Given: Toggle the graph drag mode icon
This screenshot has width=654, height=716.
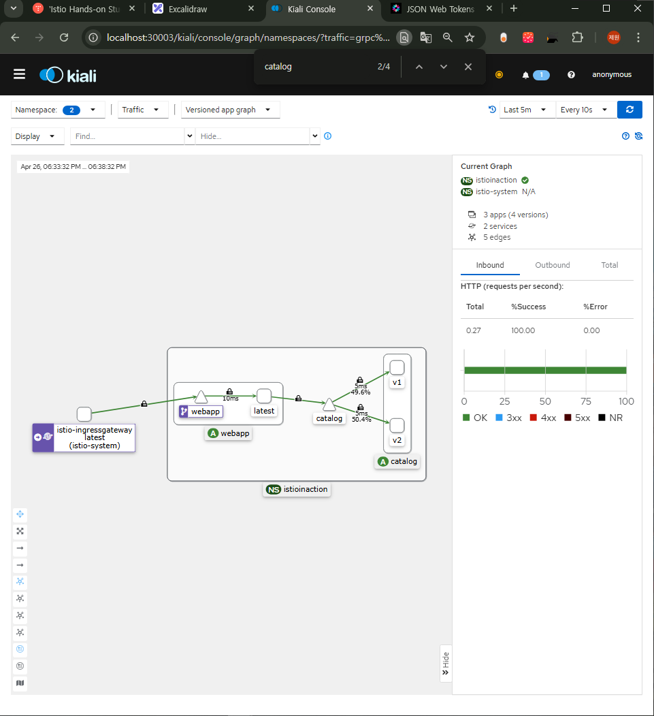Looking at the screenshot, I should (x=20, y=514).
